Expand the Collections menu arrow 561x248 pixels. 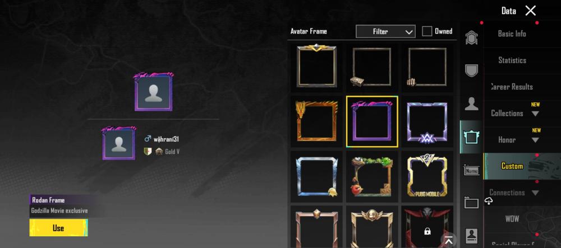535,114
